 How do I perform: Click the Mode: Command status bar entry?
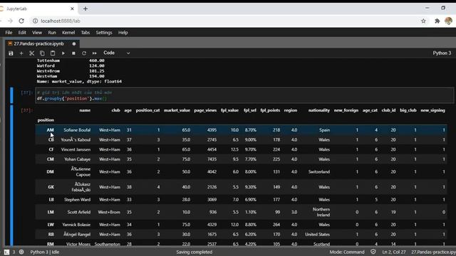(347, 252)
